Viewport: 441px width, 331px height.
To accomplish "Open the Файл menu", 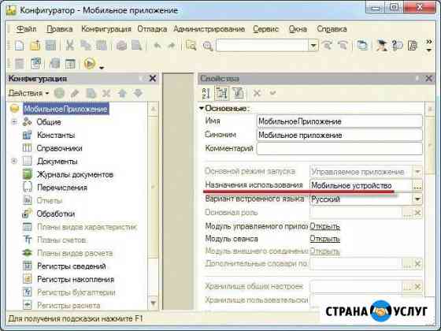I will pyautogui.click(x=27, y=29).
